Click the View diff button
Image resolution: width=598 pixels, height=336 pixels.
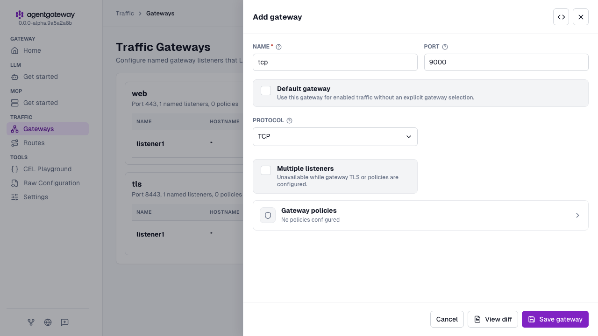coord(493,319)
